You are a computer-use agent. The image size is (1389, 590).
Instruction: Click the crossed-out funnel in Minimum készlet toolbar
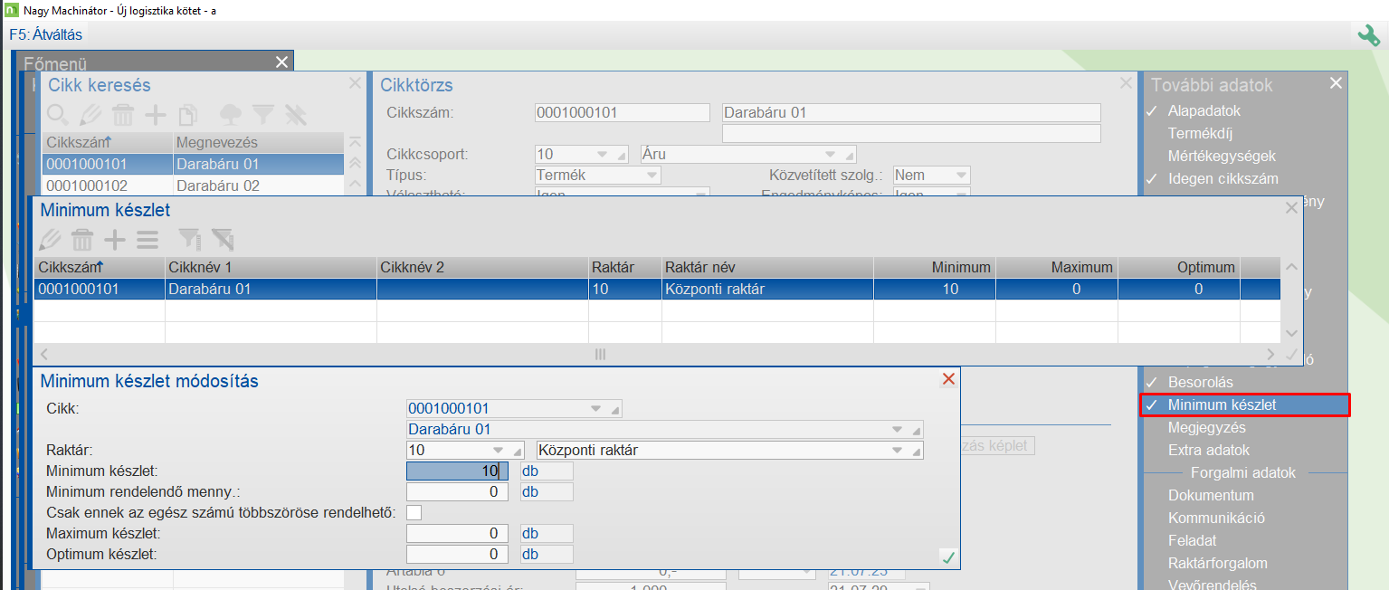coord(222,239)
